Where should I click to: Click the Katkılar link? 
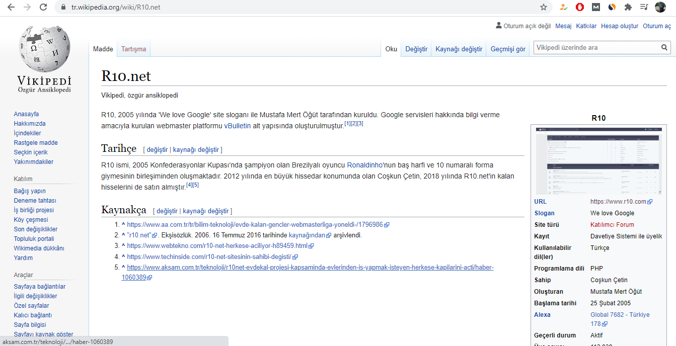586,26
